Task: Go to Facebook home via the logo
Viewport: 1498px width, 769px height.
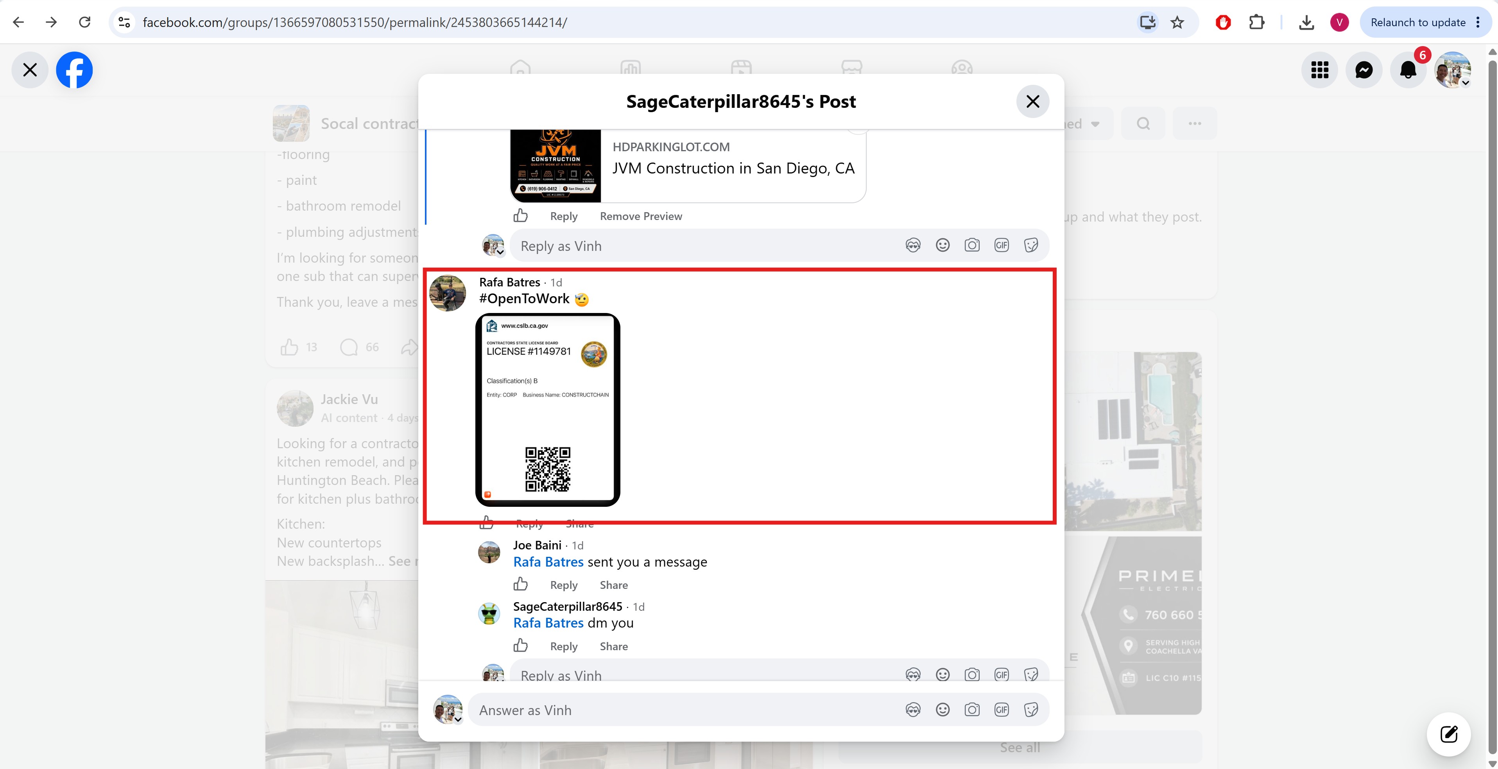Action: pyautogui.click(x=74, y=70)
